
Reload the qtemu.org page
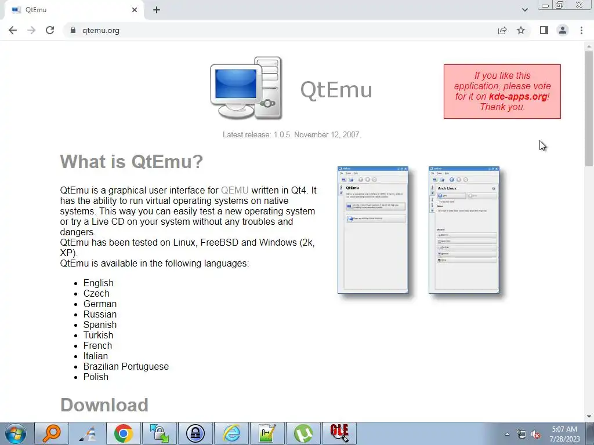point(50,30)
